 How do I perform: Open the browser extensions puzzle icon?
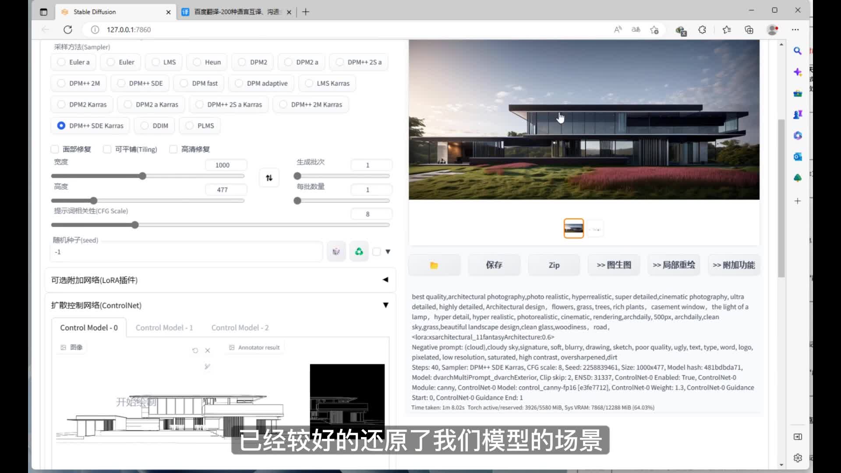tap(702, 29)
